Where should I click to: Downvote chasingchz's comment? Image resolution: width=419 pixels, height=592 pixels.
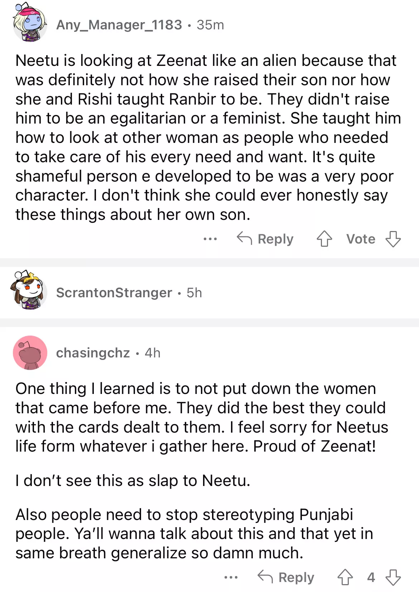tap(393, 577)
